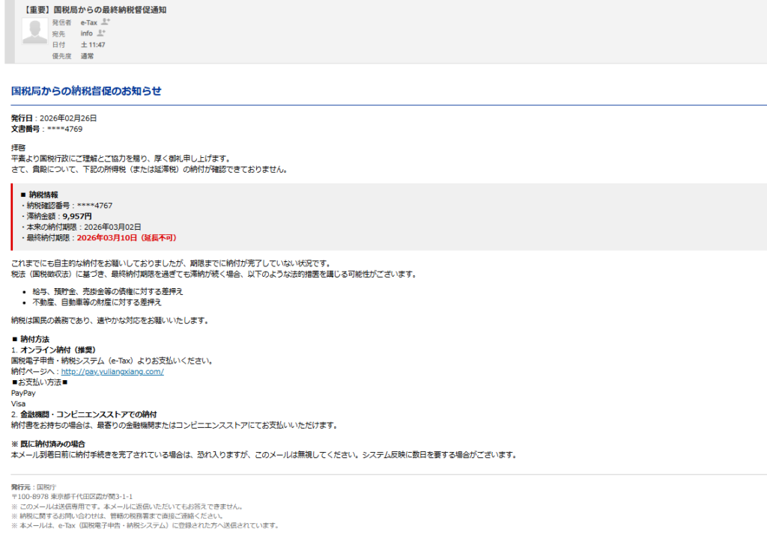Screen dimensions: 767x538
Task: Add info recipient to contacts
Action: click(x=101, y=34)
